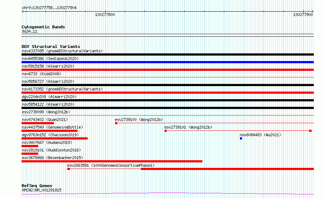The width and height of the screenshot is (324, 198).
Task: Open esv2739100 (Wong2012b) variant label
Action: pos(139,120)
